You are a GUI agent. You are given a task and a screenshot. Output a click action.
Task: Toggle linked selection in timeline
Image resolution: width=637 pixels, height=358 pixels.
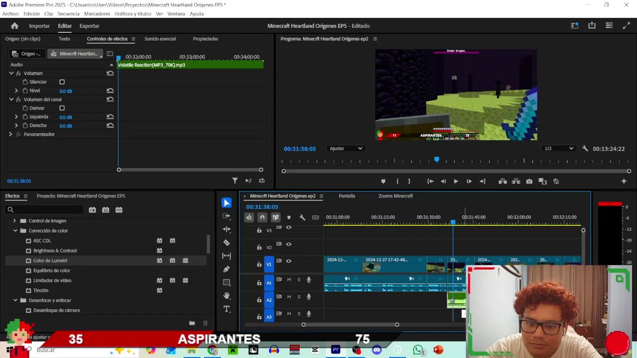coord(275,217)
